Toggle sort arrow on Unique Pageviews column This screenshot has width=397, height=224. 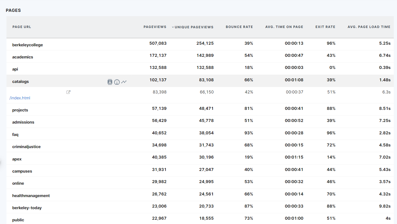(173, 27)
